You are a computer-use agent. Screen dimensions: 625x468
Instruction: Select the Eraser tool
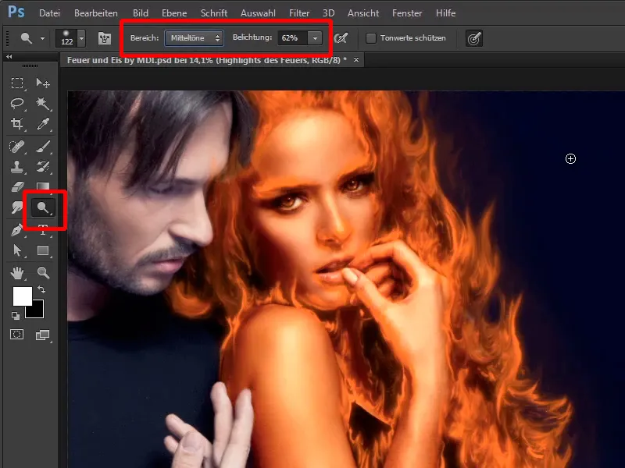click(16, 186)
